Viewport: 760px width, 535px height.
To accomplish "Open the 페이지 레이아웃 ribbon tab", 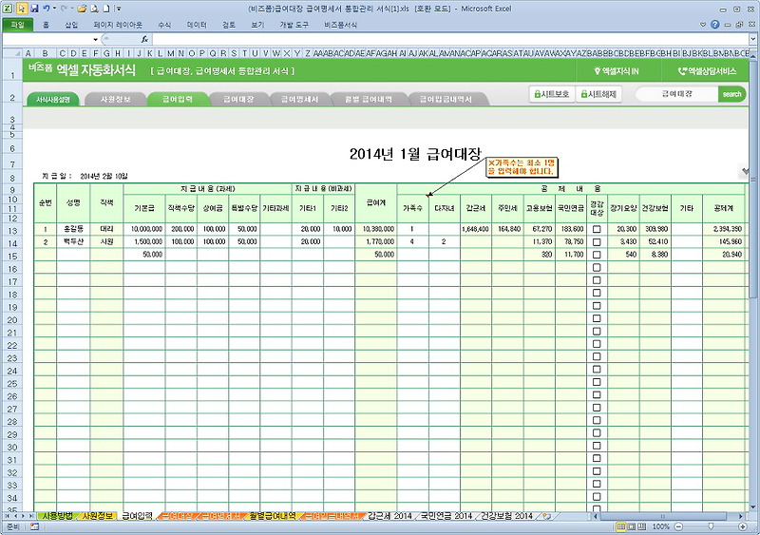I will point(118,25).
